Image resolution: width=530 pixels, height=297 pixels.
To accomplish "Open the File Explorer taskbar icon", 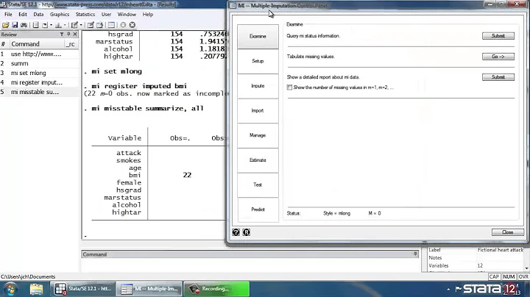I will pos(36,289).
